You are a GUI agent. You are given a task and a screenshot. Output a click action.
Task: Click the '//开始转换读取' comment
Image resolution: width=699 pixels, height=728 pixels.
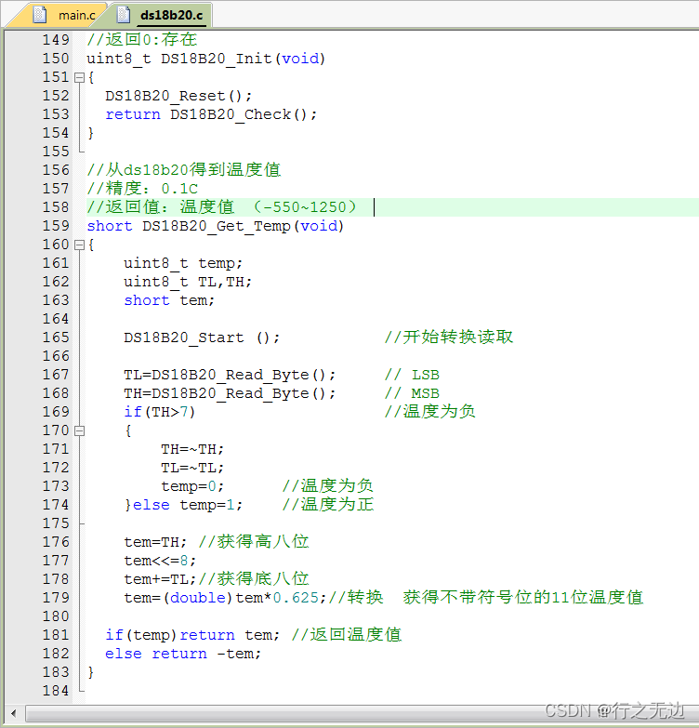point(449,338)
